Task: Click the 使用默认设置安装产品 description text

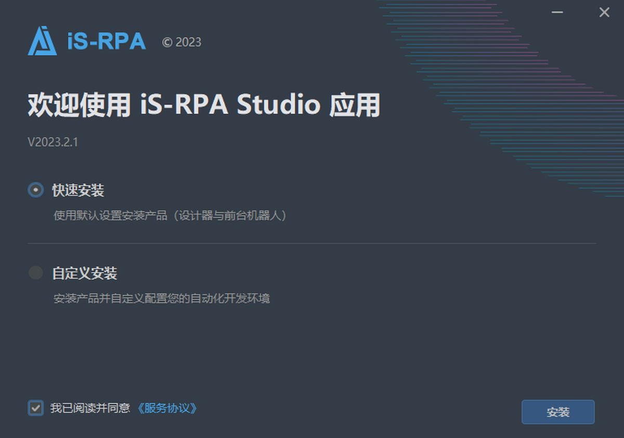Action: [x=171, y=215]
